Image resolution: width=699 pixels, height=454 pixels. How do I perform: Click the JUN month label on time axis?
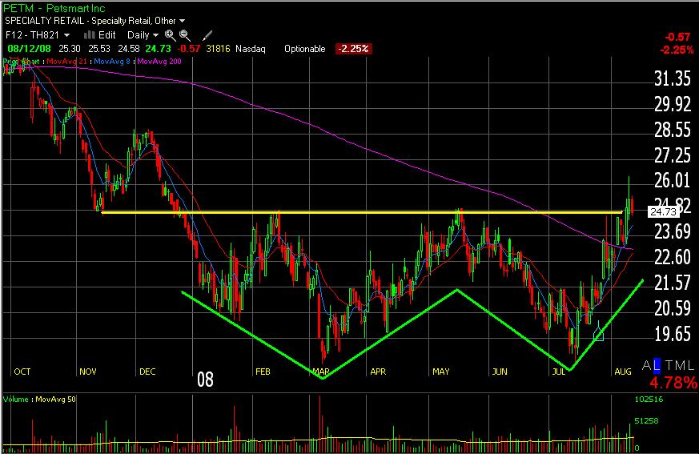pos(500,372)
